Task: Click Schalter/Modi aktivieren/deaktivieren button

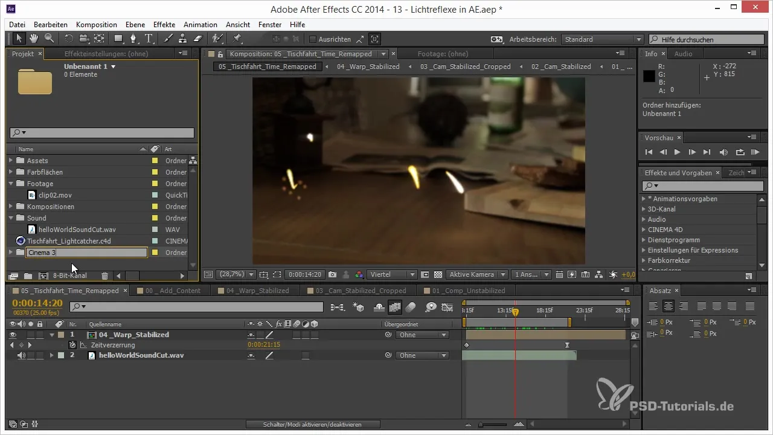Action: (313, 425)
